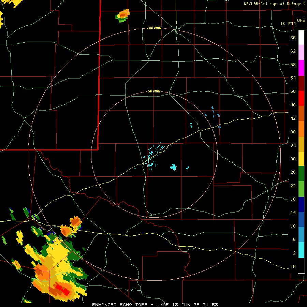Viewport: 307px width, 307px height.
Task: Click the dark green 26-30 K FT swatch
Action: (301, 174)
